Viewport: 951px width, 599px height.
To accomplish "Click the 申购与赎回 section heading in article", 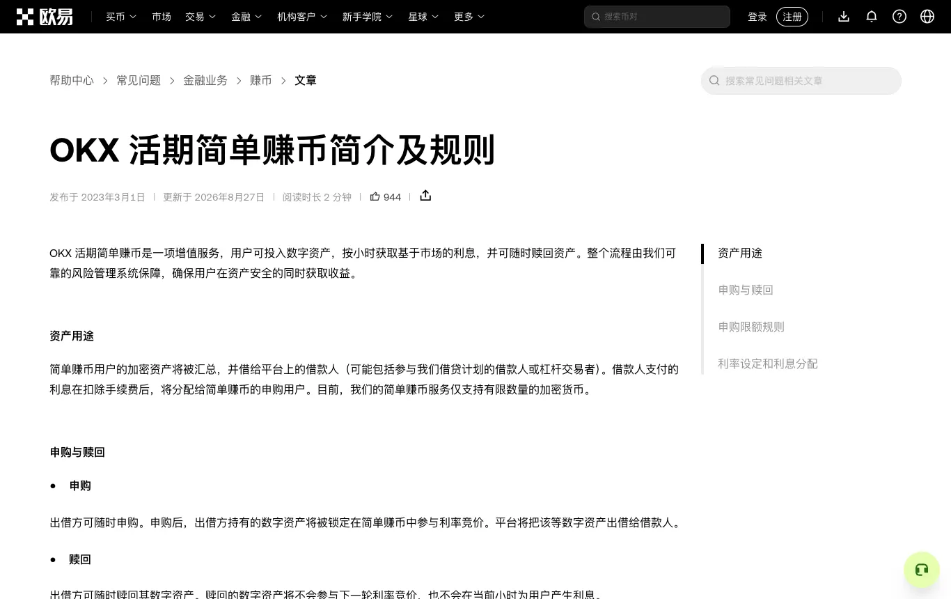I will 77,452.
